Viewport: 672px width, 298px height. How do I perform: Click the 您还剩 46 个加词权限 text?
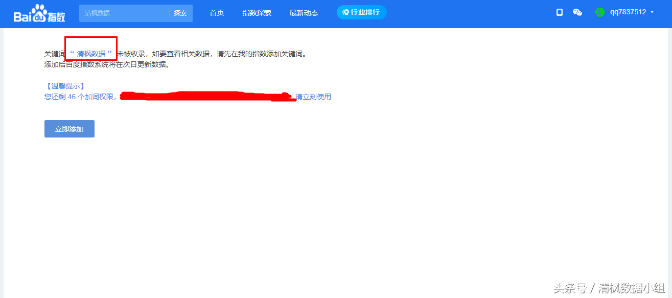[x=80, y=97]
